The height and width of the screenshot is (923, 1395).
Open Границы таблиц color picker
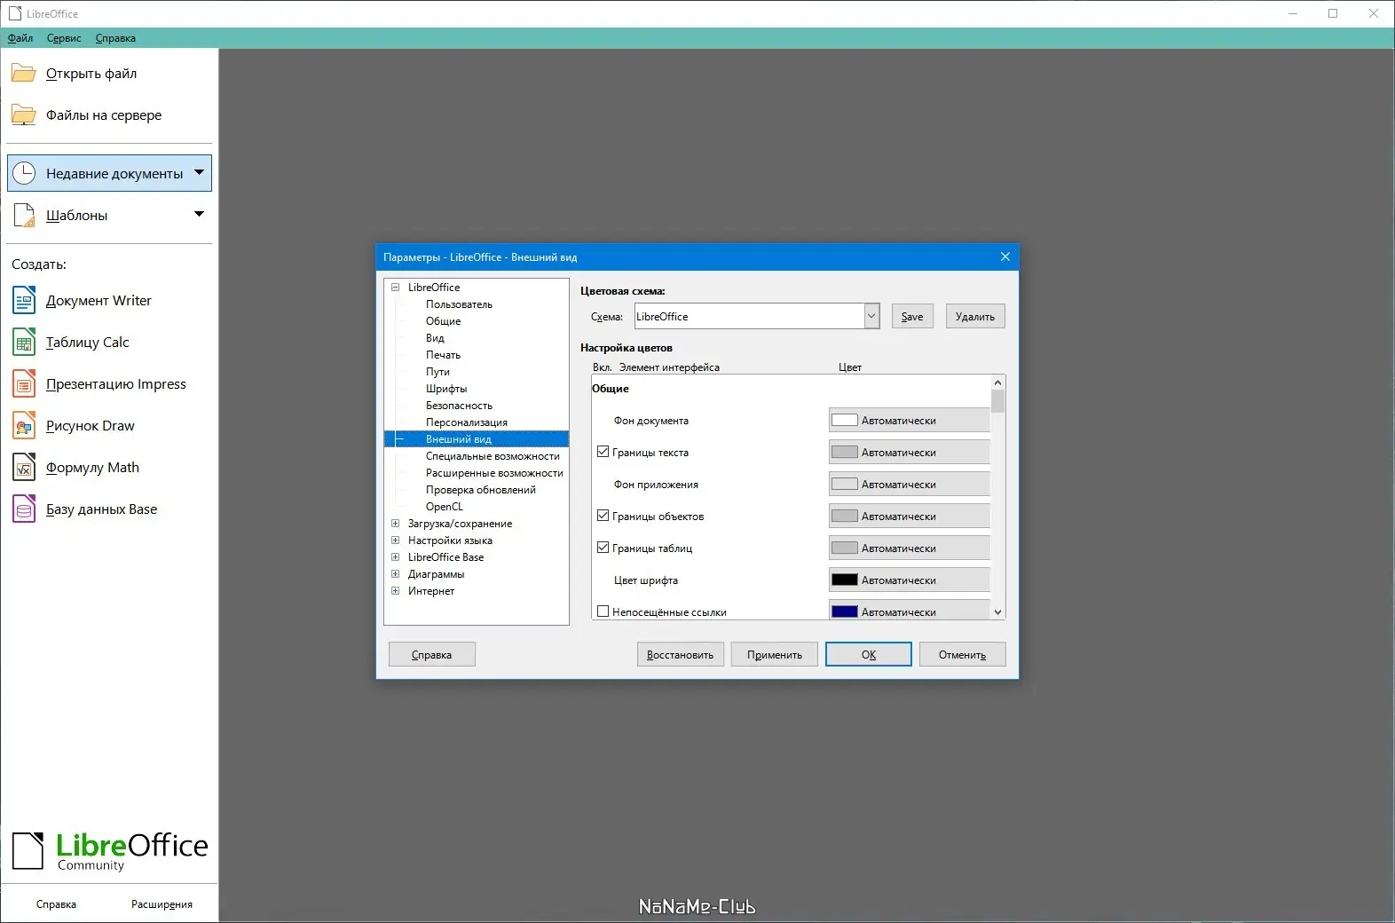tap(910, 548)
